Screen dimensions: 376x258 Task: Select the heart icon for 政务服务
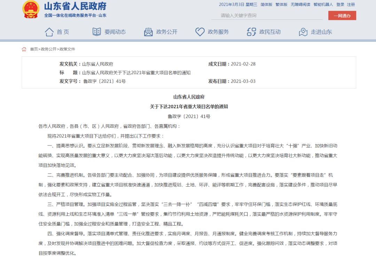coord(199,31)
